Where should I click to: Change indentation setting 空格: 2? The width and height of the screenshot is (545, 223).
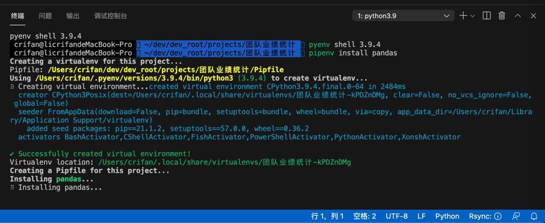coord(364,216)
